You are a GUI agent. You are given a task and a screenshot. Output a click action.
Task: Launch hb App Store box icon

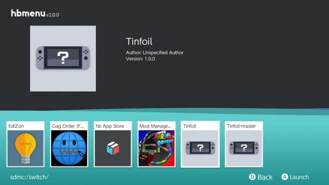tap(113, 148)
